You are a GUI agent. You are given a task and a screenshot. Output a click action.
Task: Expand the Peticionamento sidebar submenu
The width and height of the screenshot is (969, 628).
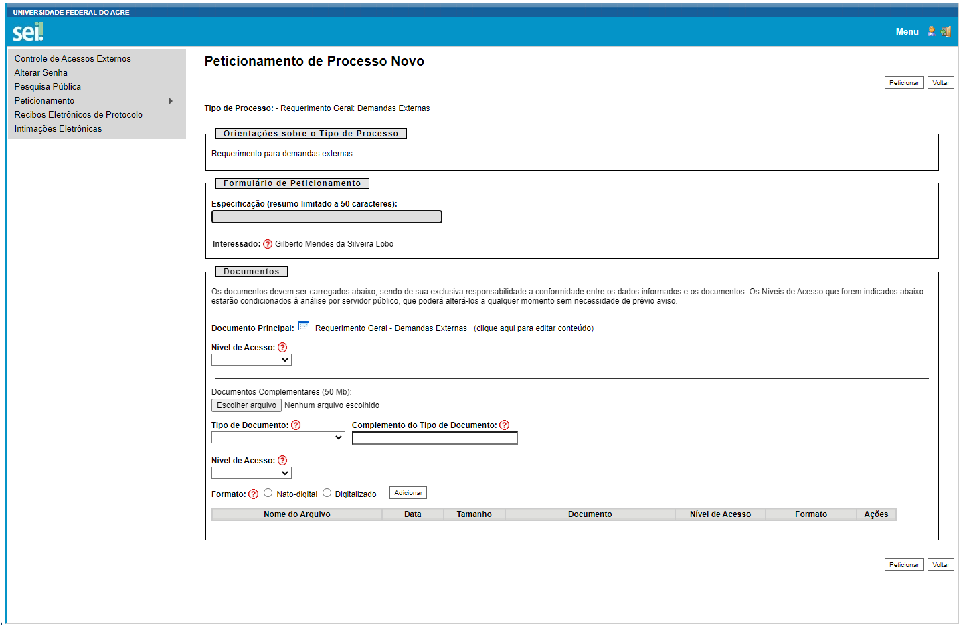[94, 100]
